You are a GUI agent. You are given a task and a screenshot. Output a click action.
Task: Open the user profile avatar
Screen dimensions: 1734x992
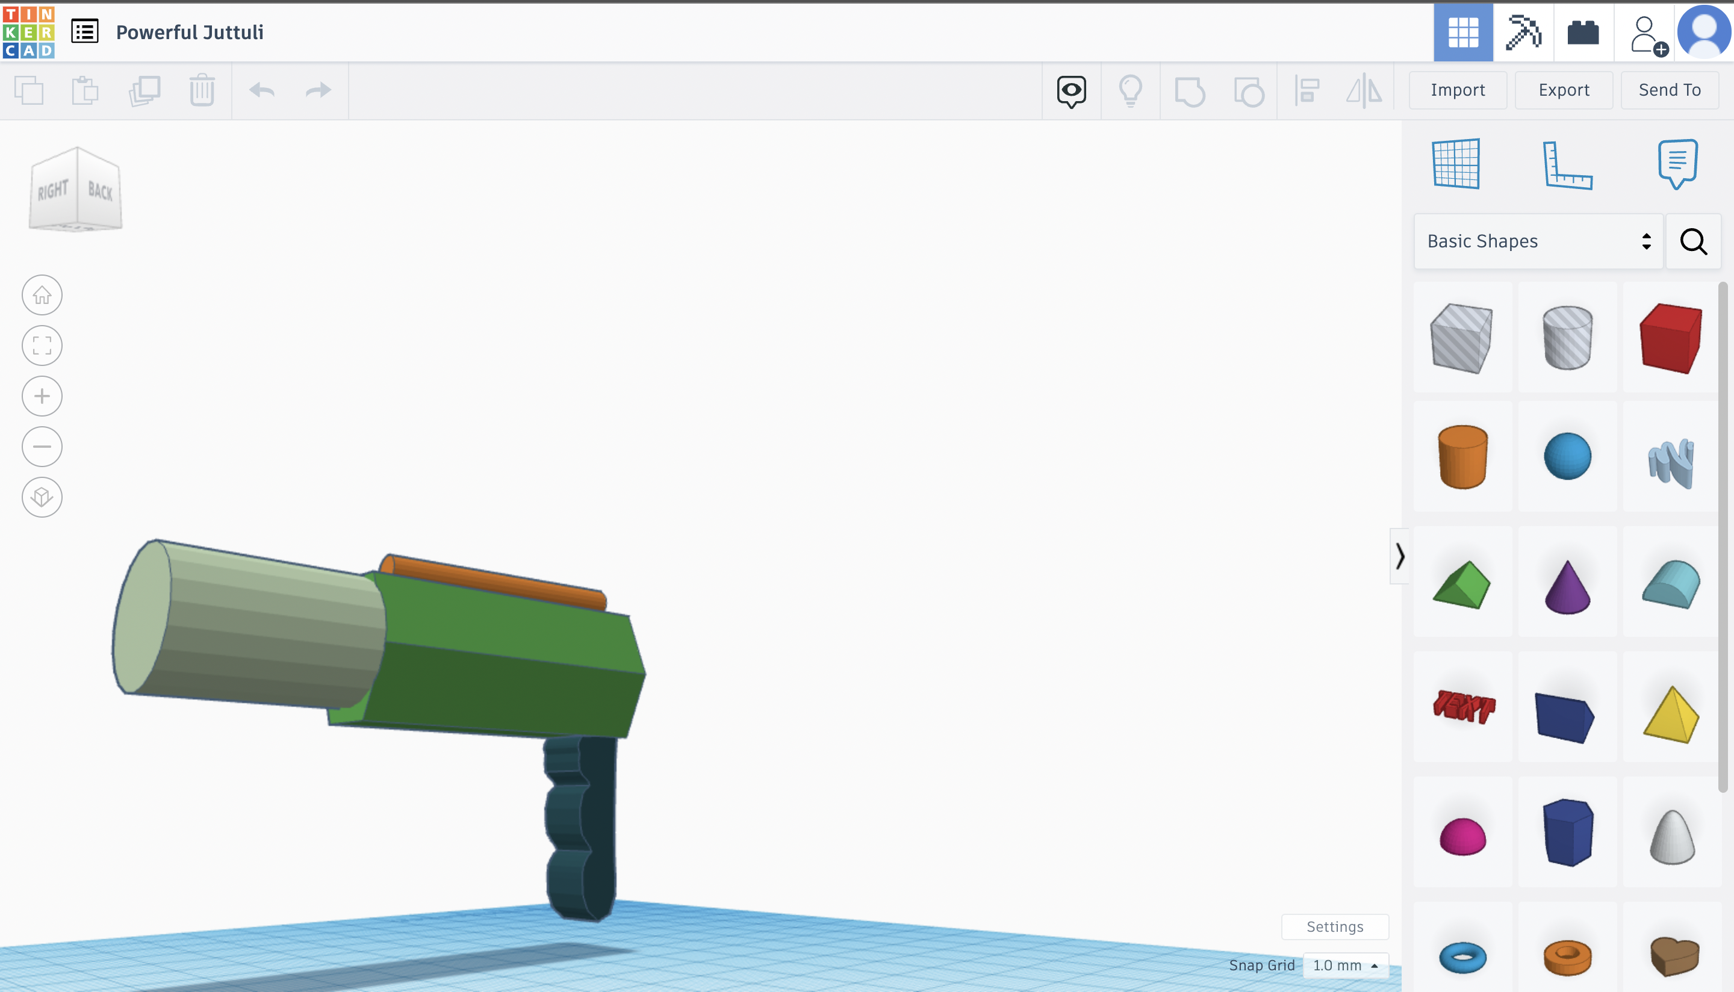[1703, 32]
